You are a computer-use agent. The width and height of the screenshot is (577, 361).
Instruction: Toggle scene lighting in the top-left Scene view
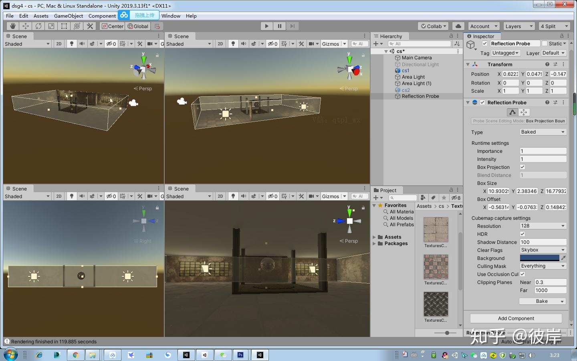coord(71,44)
